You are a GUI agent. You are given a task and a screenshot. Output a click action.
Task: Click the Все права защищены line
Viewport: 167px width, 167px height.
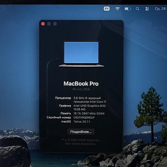point(81,144)
